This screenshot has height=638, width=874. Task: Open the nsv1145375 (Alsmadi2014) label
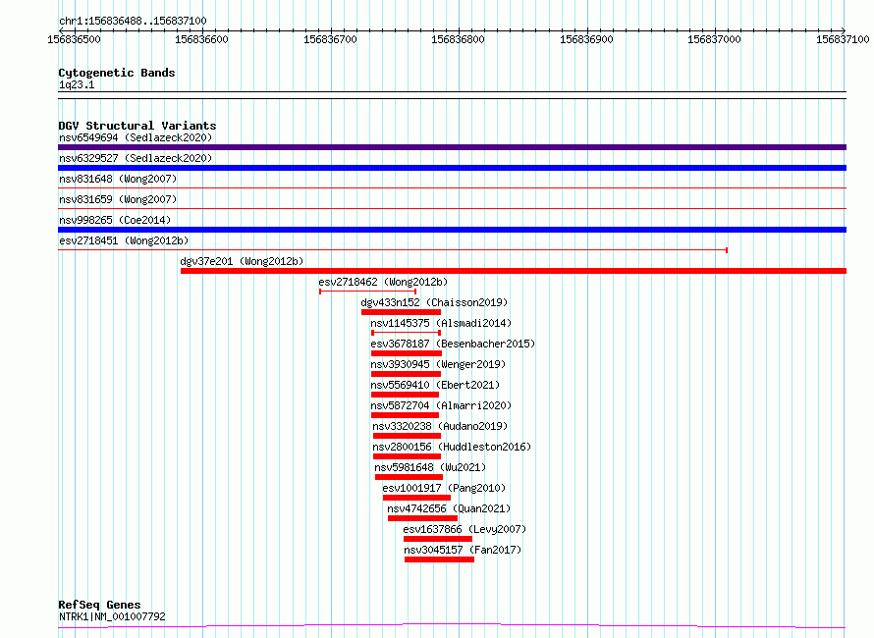pyautogui.click(x=441, y=323)
